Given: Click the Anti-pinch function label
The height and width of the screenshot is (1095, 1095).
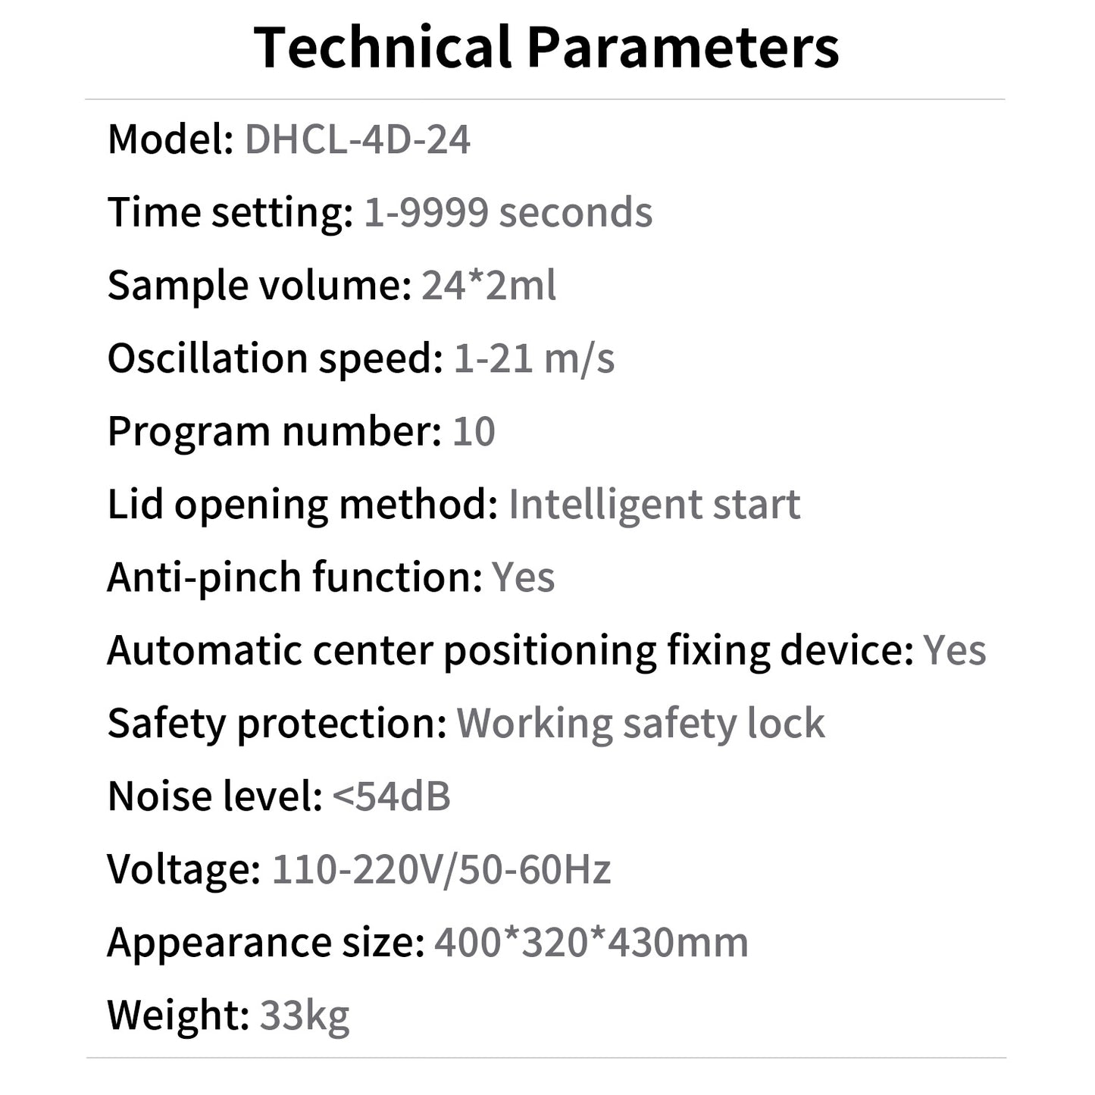Looking at the screenshot, I should pyautogui.click(x=295, y=577).
